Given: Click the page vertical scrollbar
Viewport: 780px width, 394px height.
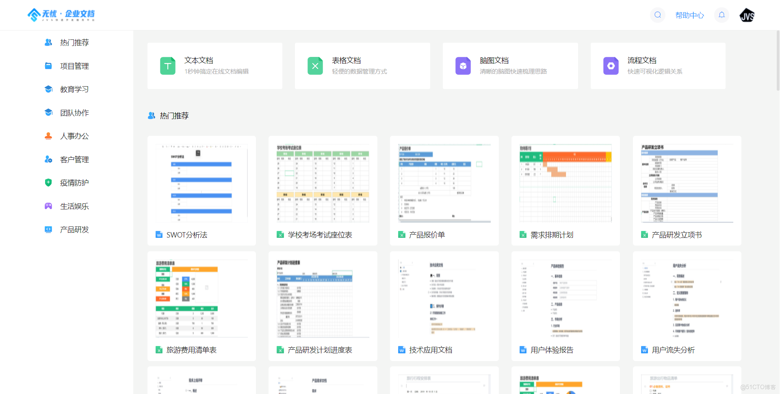Looking at the screenshot, I should click(778, 61).
